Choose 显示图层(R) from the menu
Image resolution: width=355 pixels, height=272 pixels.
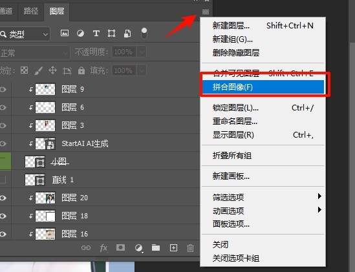263,135
